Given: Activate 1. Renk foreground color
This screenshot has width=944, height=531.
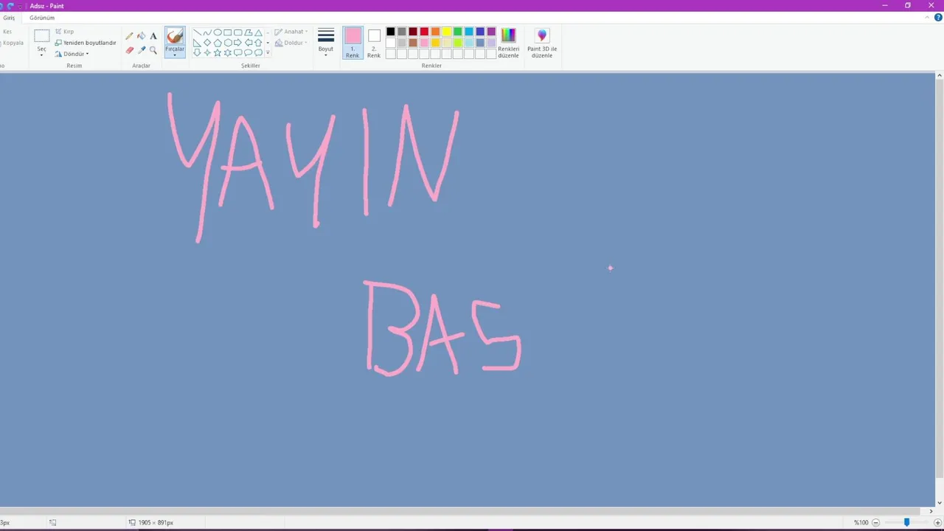Looking at the screenshot, I should pyautogui.click(x=353, y=44).
